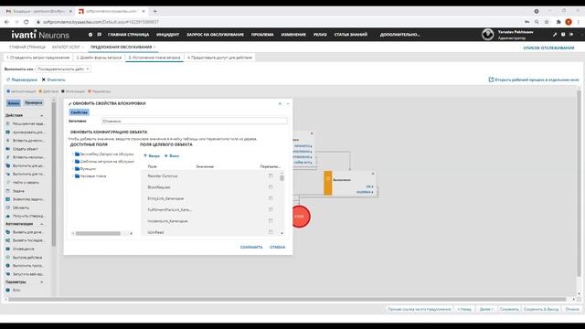Open the Проблема menu item
The width and height of the screenshot is (585, 329).
pyautogui.click(x=262, y=35)
